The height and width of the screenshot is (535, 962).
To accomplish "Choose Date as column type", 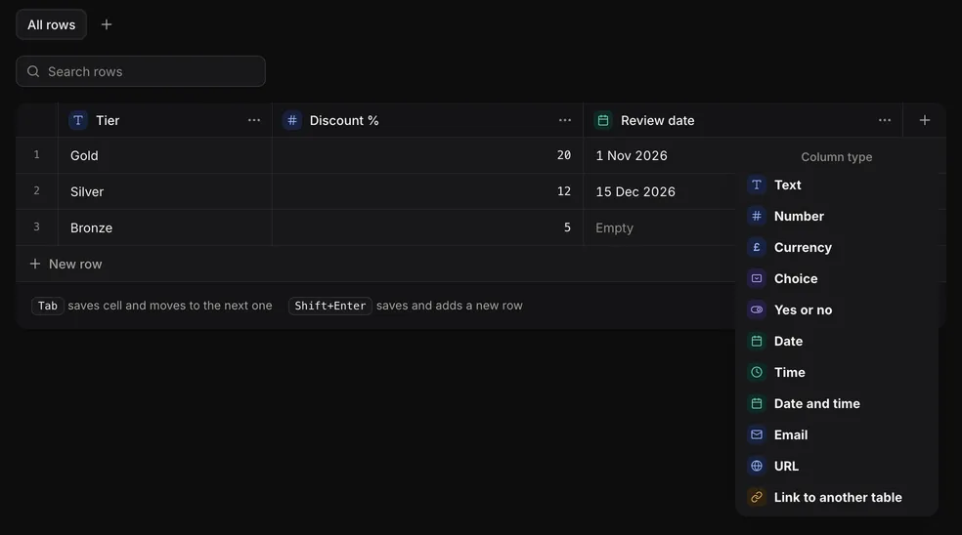I will click(836, 342).
